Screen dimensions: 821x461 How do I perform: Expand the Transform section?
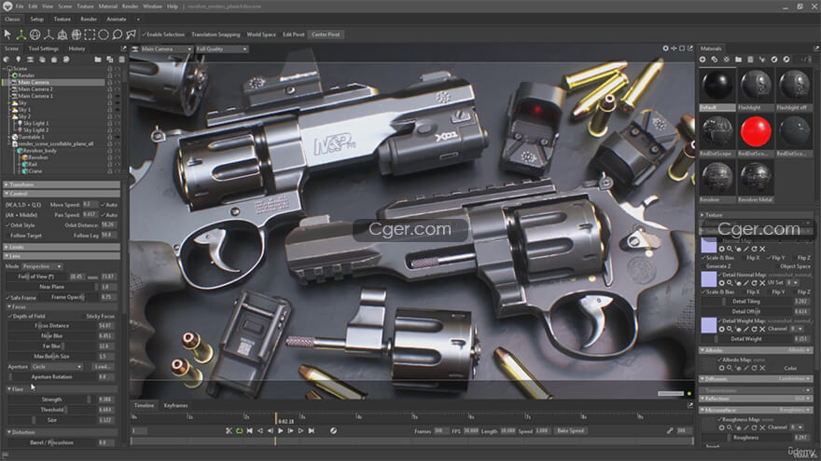[62, 184]
